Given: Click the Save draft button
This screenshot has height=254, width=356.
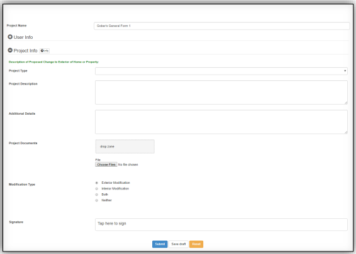Looking at the screenshot, I should click(x=179, y=244).
